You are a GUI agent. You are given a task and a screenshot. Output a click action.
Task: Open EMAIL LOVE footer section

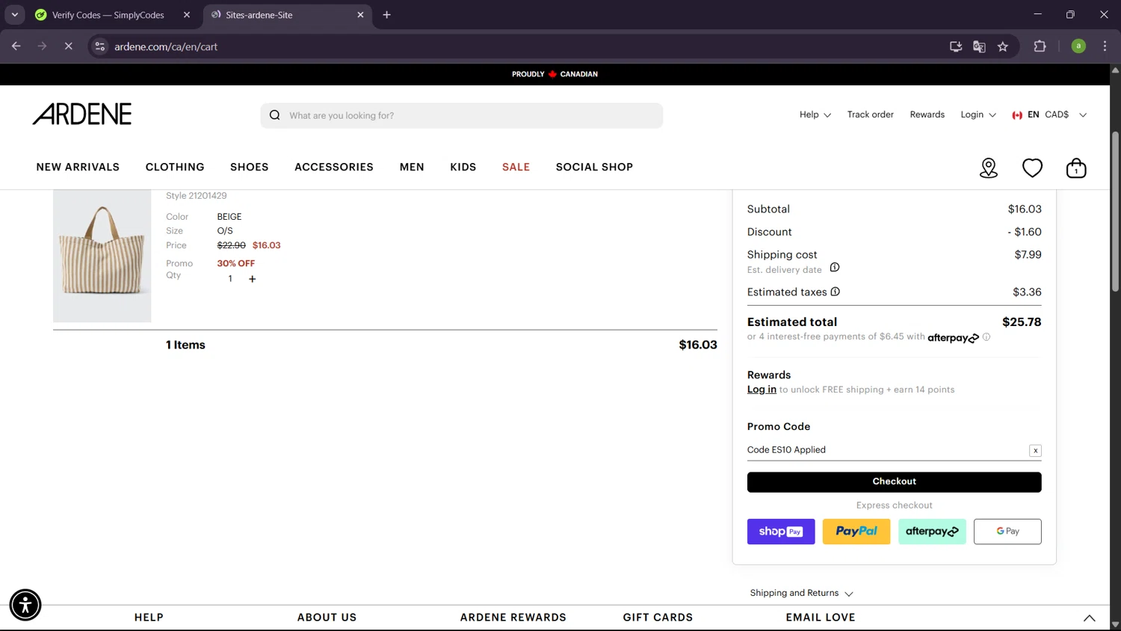[x=820, y=618]
